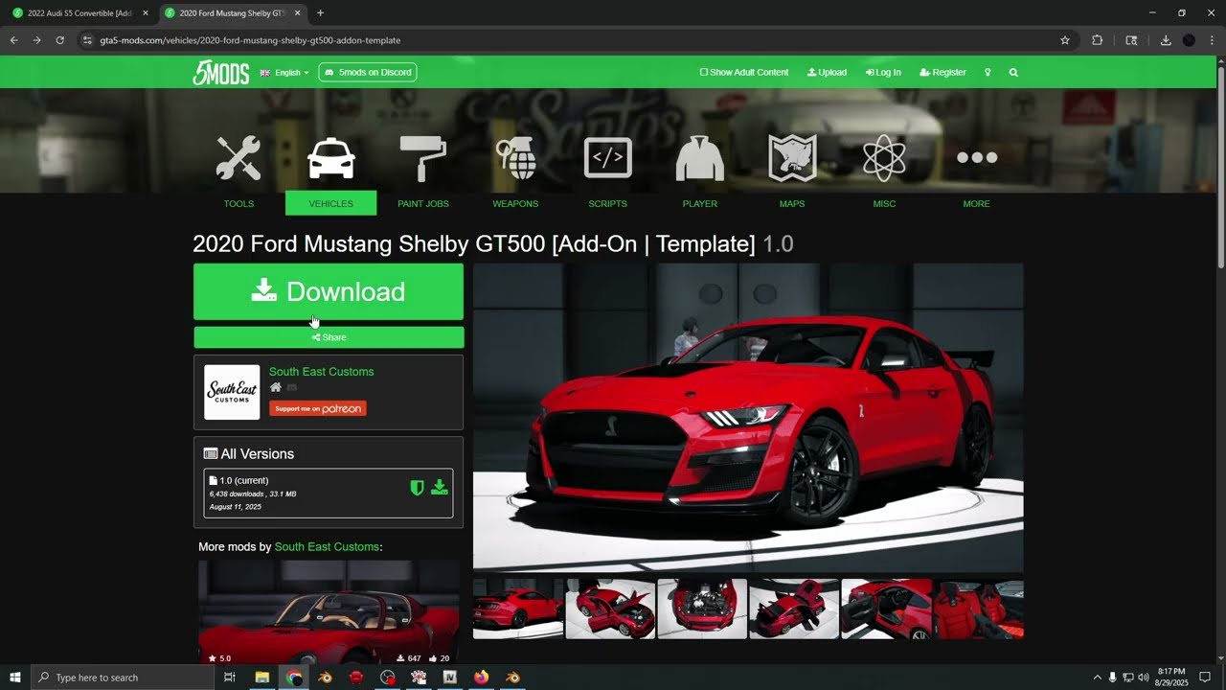Viewport: 1226px width, 690px height.
Task: Open the Scripts code icon
Action: point(608,158)
